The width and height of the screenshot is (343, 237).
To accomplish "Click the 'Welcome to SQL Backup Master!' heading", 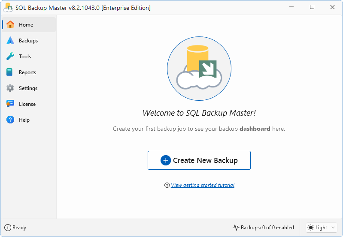I will 199,113.
